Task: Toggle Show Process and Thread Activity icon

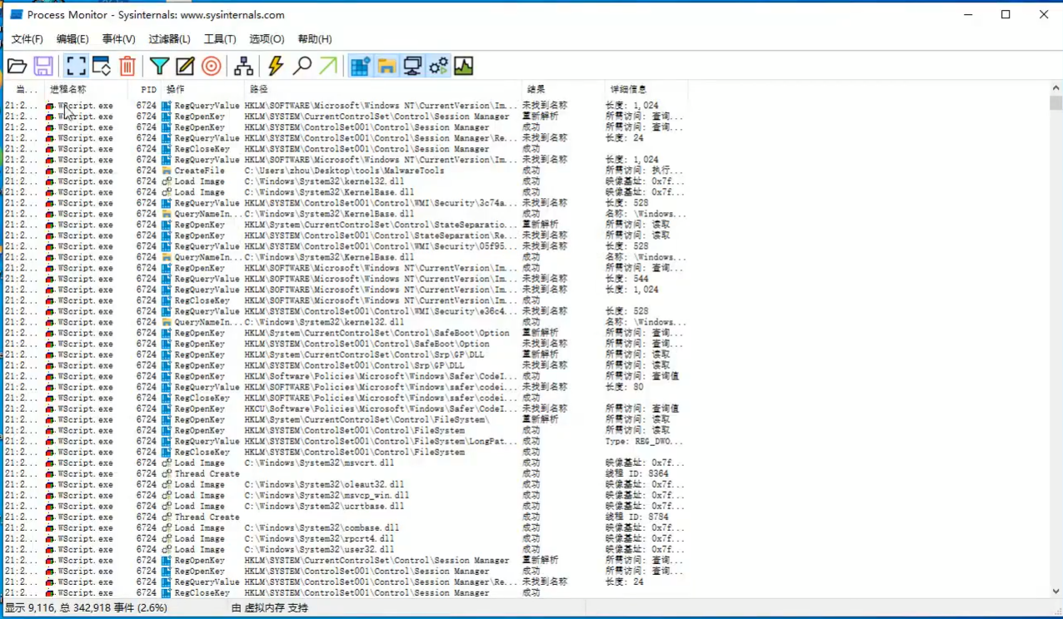Action: pyautogui.click(x=438, y=66)
